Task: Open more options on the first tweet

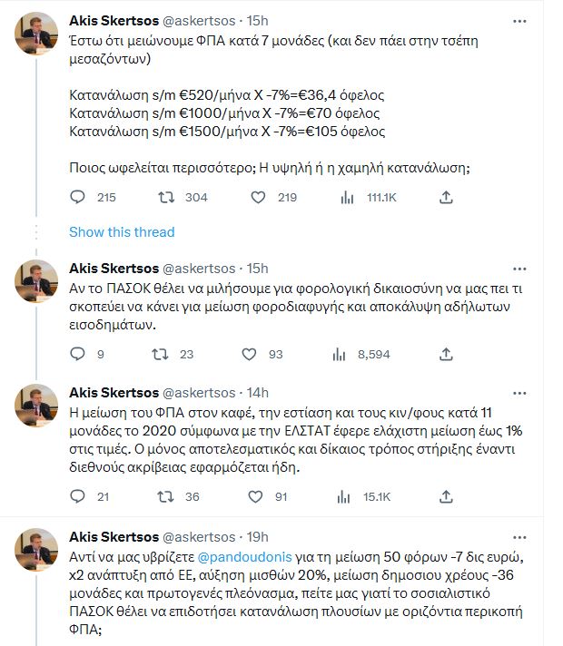Action: [x=519, y=20]
